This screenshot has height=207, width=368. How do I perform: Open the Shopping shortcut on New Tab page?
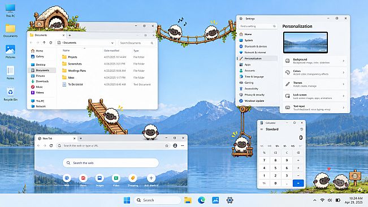point(133,178)
